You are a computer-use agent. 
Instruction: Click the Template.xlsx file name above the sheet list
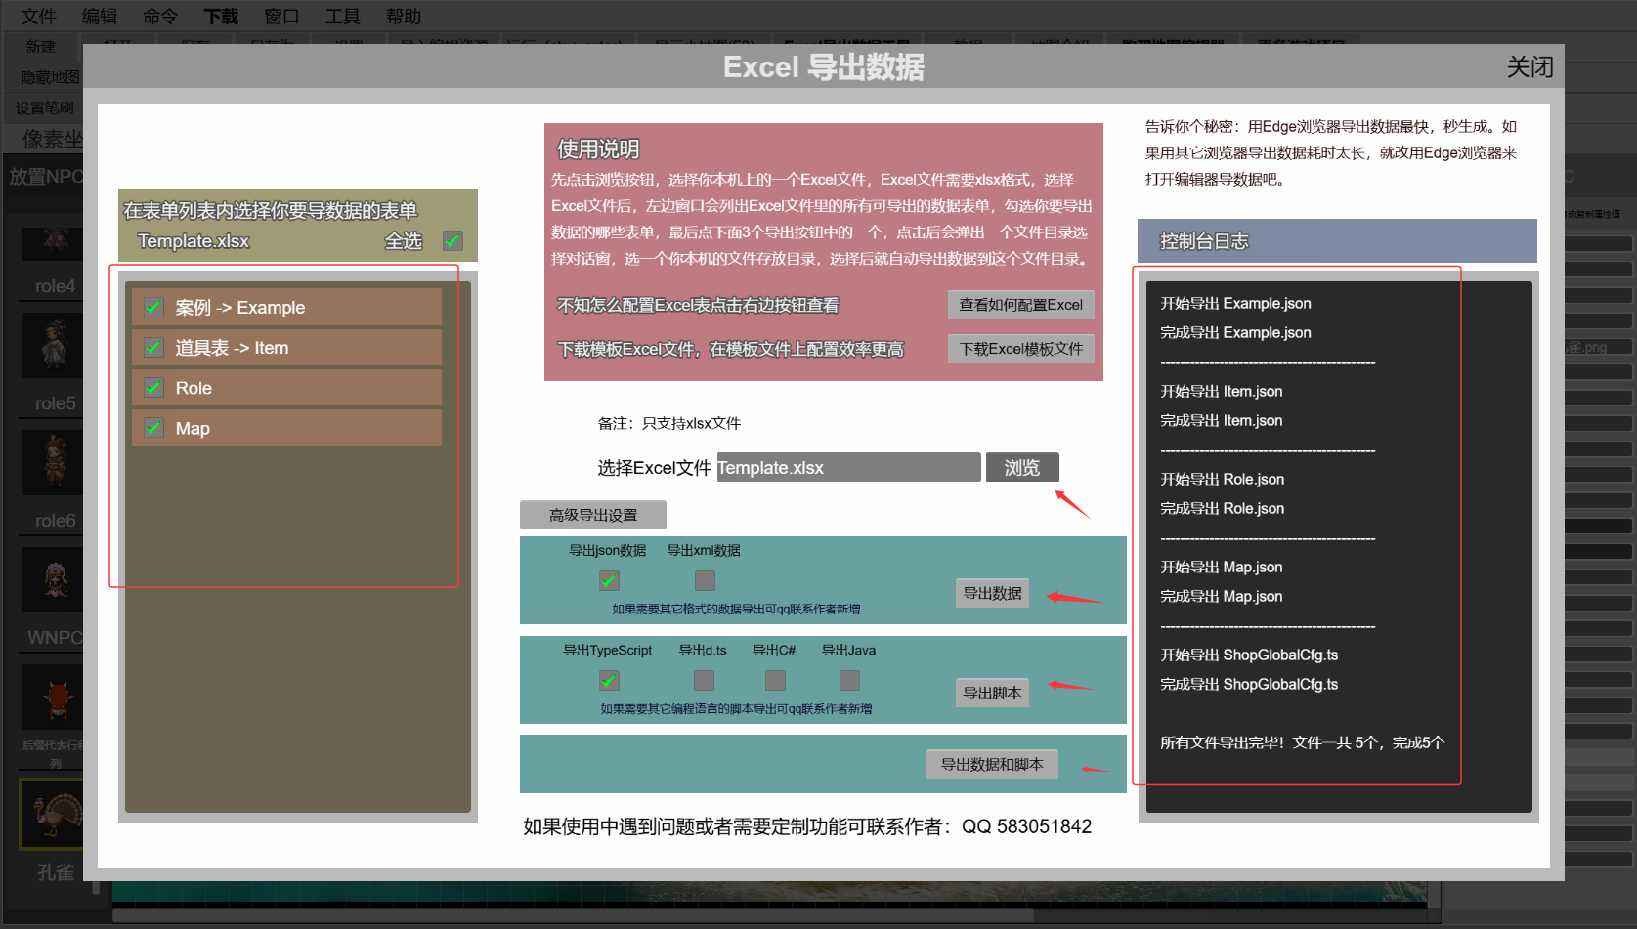(194, 241)
